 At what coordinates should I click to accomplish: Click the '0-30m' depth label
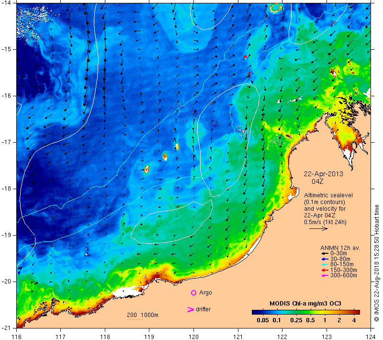[338, 253]
